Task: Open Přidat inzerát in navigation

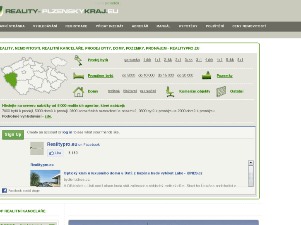Action: point(109,26)
